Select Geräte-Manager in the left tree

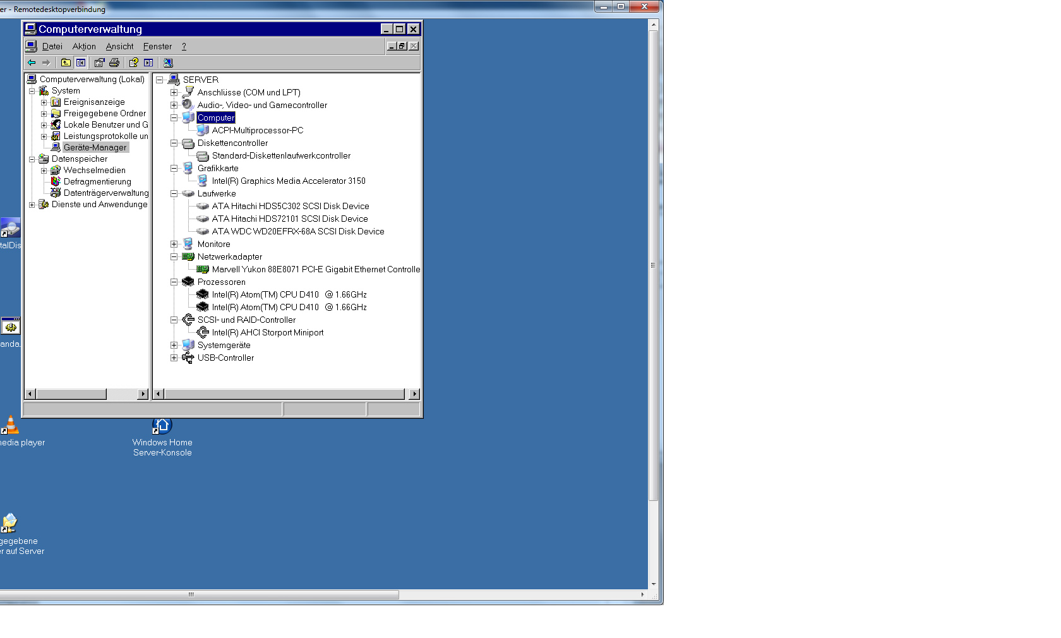point(95,147)
